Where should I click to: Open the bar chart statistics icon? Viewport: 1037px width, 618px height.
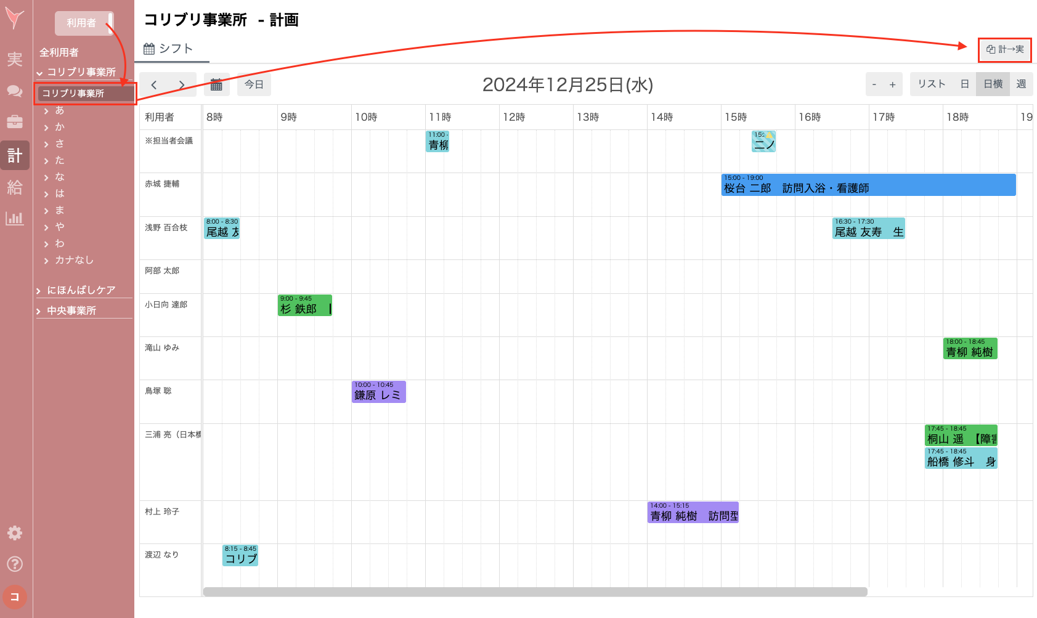15,218
